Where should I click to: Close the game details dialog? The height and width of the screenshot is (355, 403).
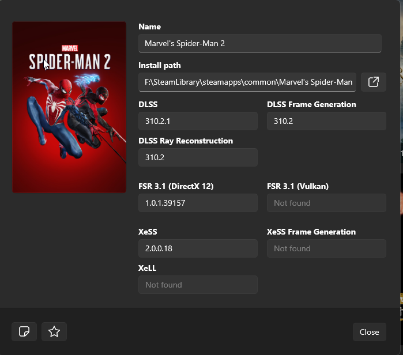369,332
